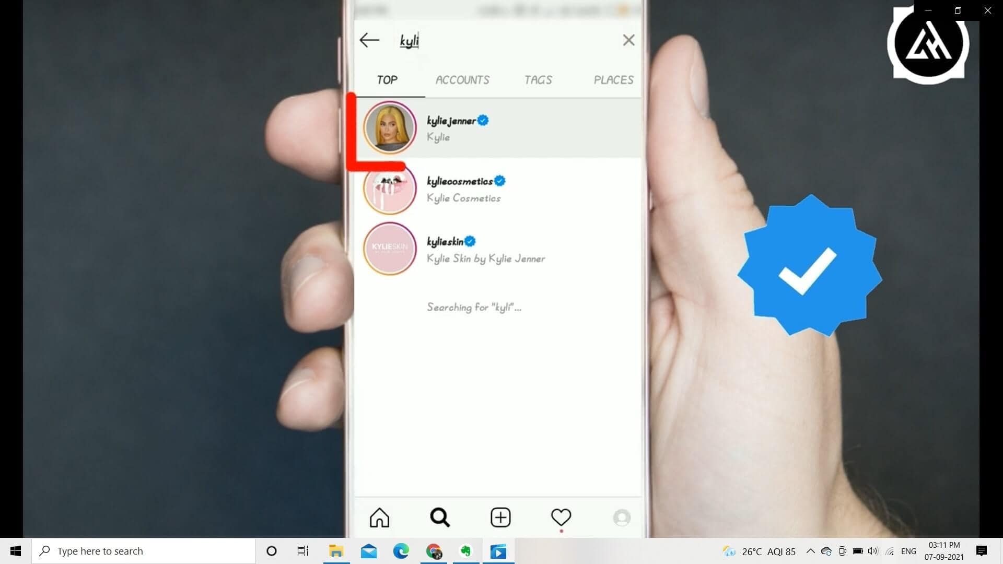The width and height of the screenshot is (1003, 564).
Task: Open File Explorer in taskbar
Action: point(336,551)
